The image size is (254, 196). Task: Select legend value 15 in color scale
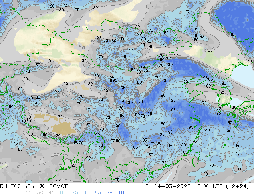click(28, 193)
